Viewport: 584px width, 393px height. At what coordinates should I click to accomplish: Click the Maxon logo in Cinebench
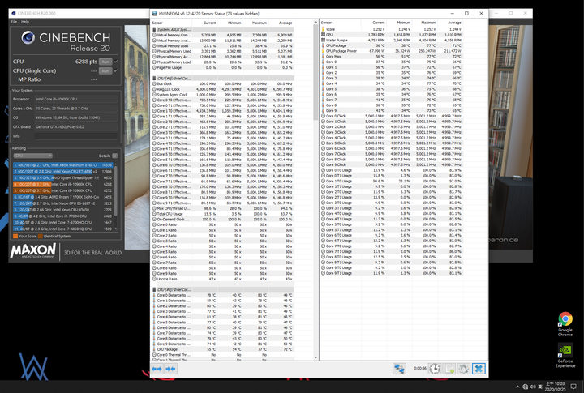[33, 251]
